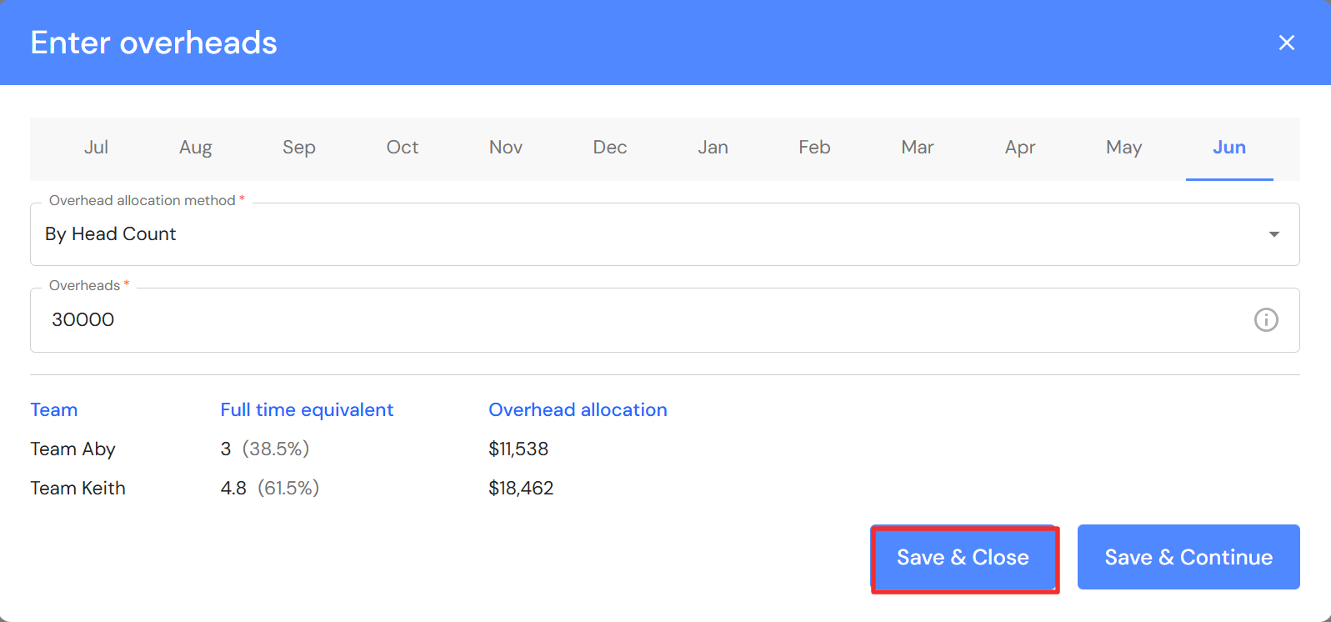
Task: Go to the Nov tab
Action: point(506,148)
